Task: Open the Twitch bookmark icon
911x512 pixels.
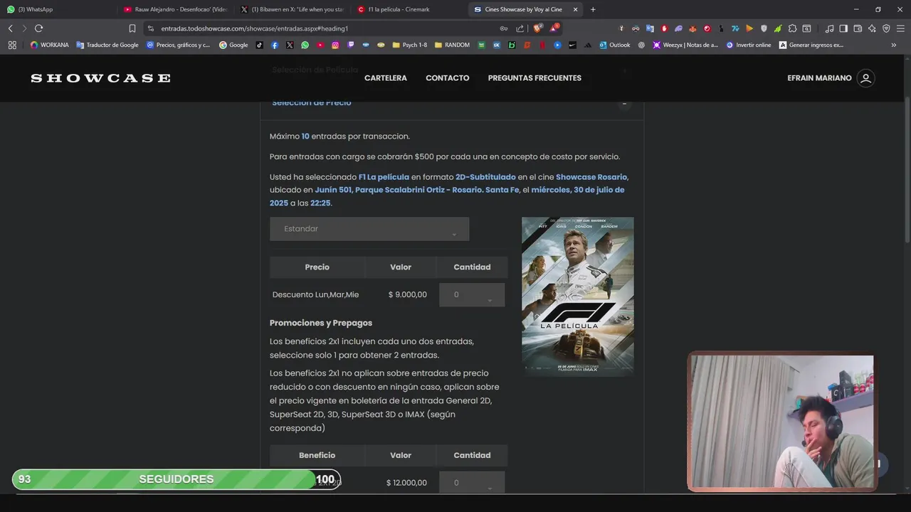Action: 351,45
